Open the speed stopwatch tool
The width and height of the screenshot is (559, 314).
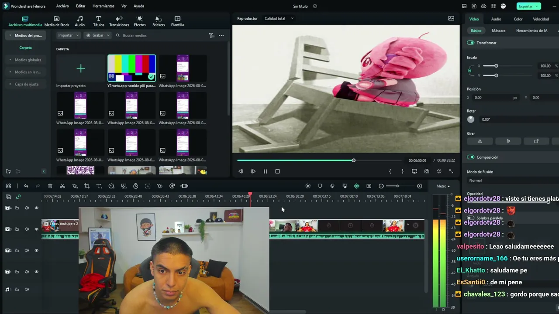pos(136,186)
